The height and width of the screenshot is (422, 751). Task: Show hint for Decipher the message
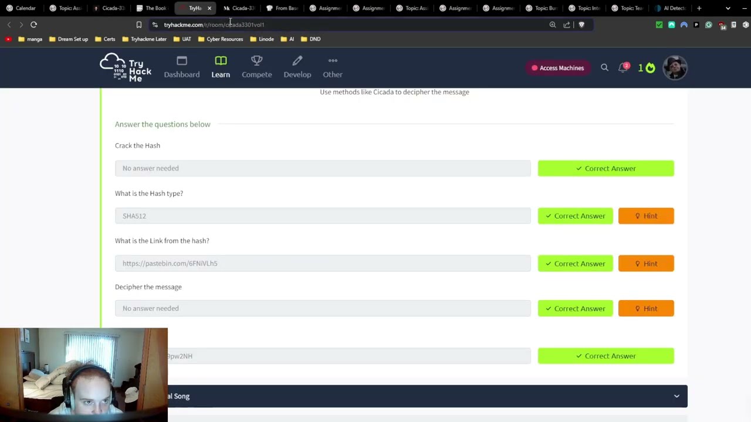tap(646, 308)
